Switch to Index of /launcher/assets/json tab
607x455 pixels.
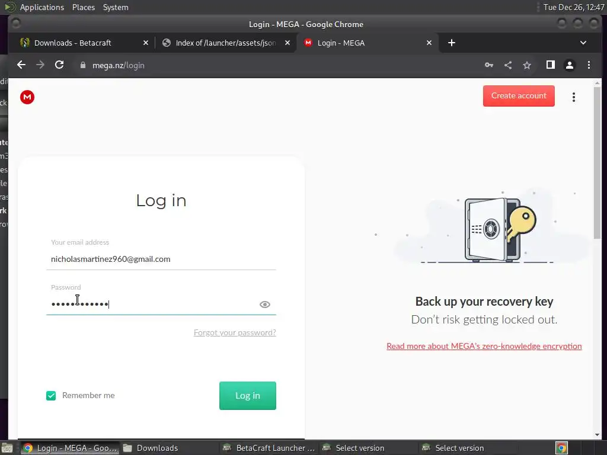[x=226, y=43]
